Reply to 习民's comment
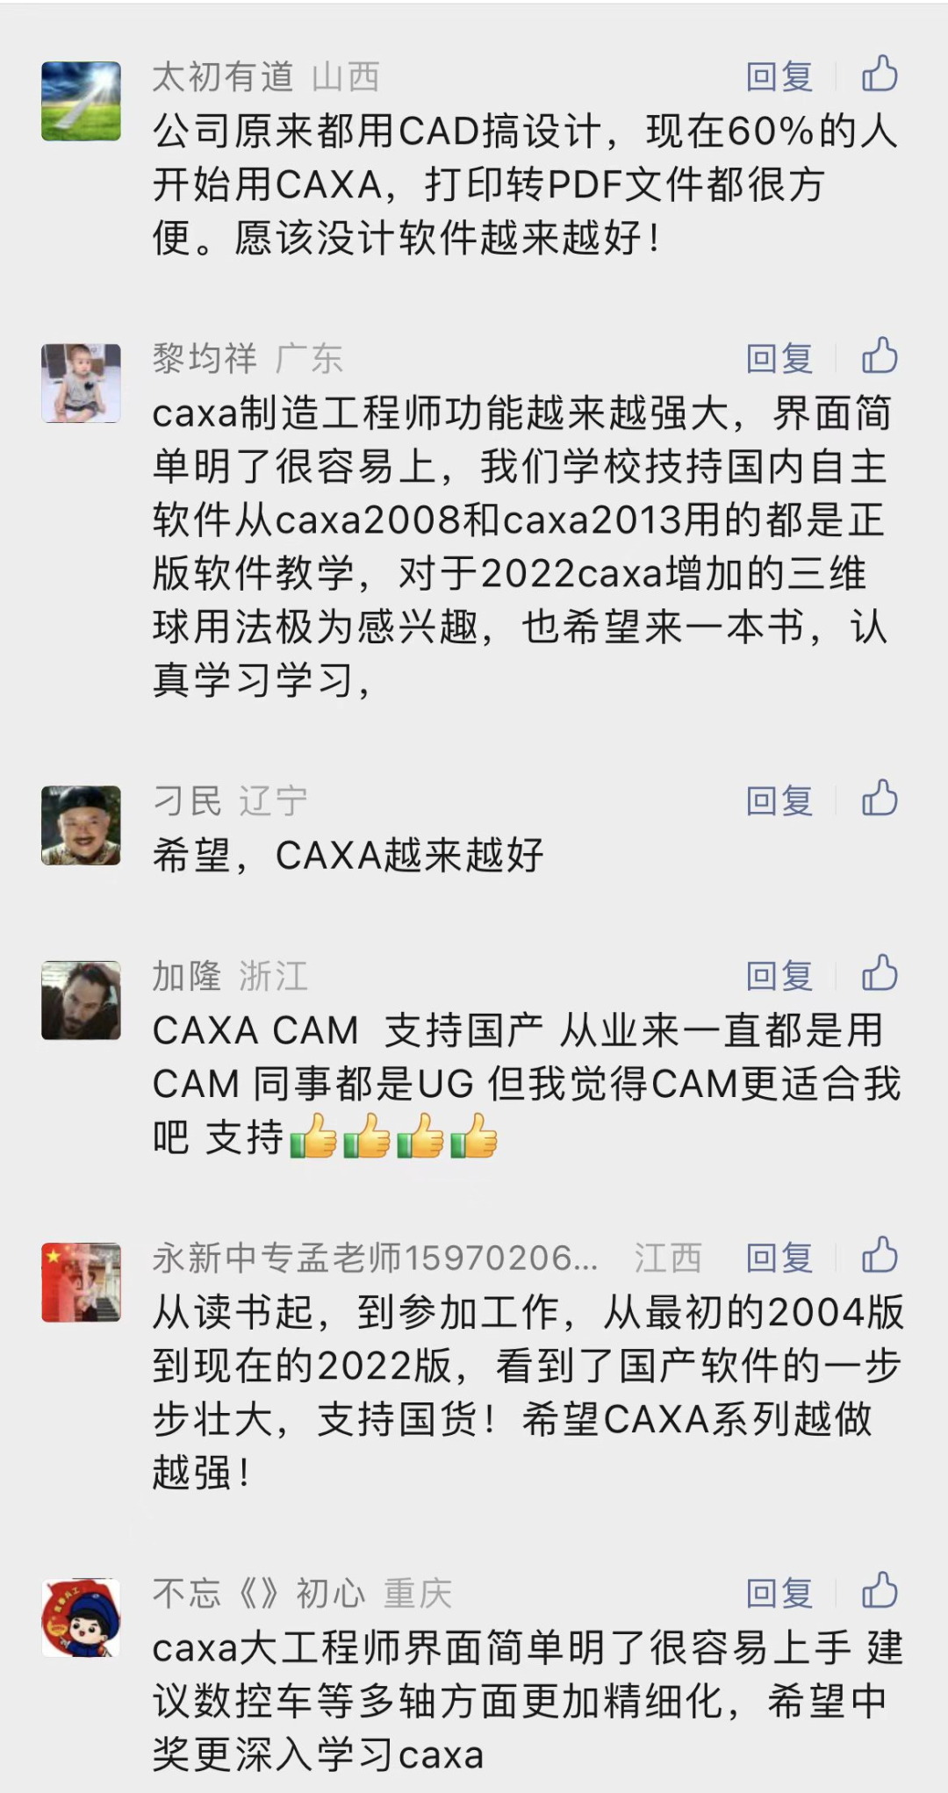 (779, 801)
